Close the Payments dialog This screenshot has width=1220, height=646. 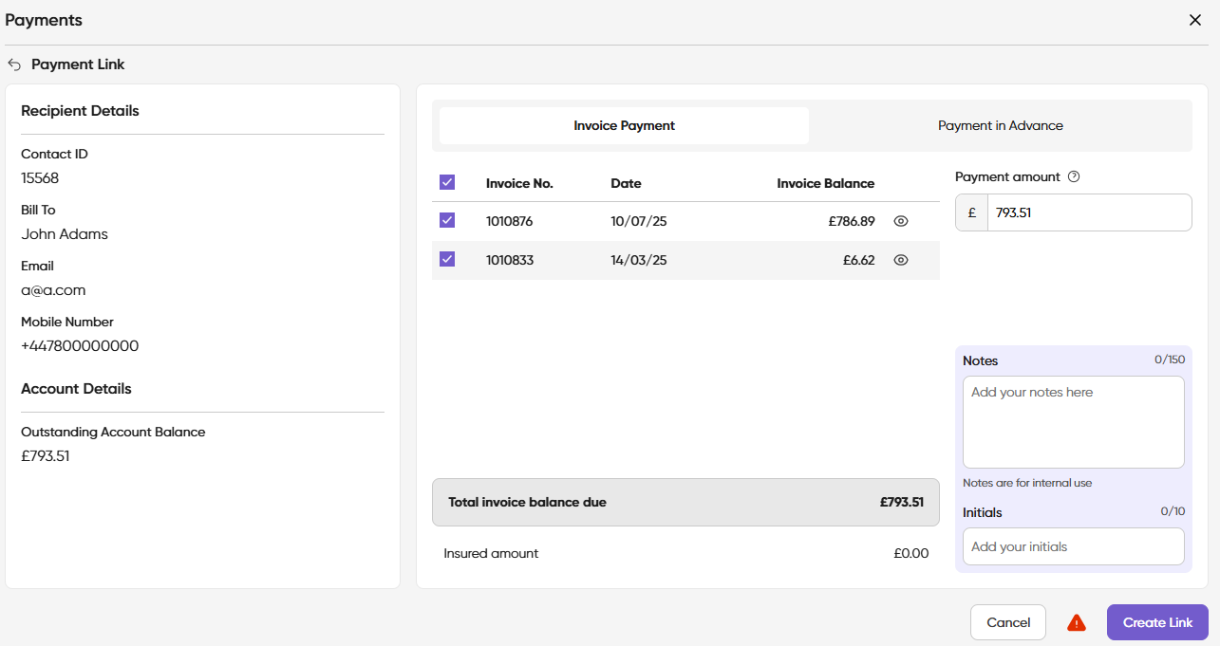coord(1194,20)
